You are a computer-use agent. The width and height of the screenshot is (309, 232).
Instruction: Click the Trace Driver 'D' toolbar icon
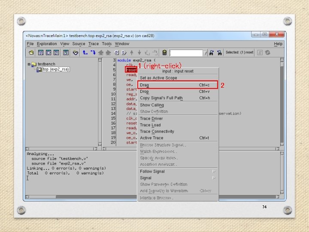click(116, 53)
